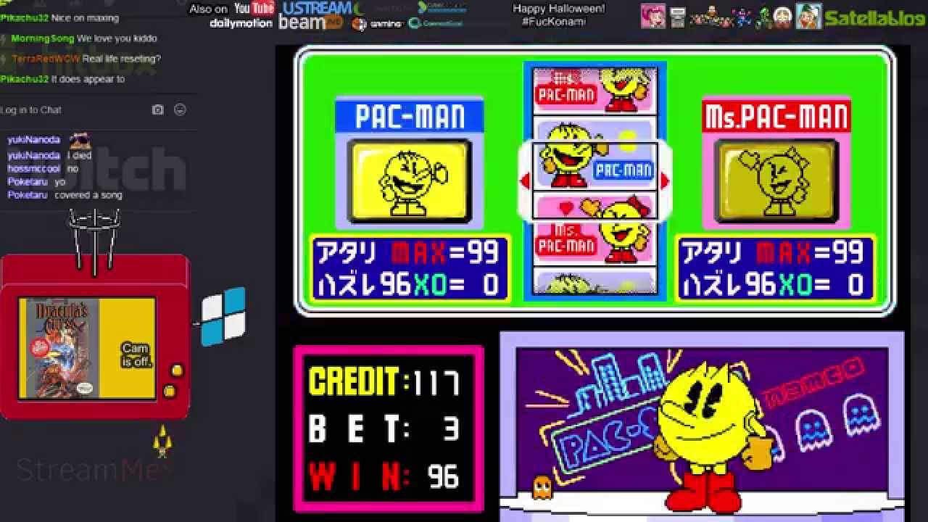This screenshot has height=522, width=928.
Task: Click the hossmccool username
Action: pyautogui.click(x=34, y=168)
